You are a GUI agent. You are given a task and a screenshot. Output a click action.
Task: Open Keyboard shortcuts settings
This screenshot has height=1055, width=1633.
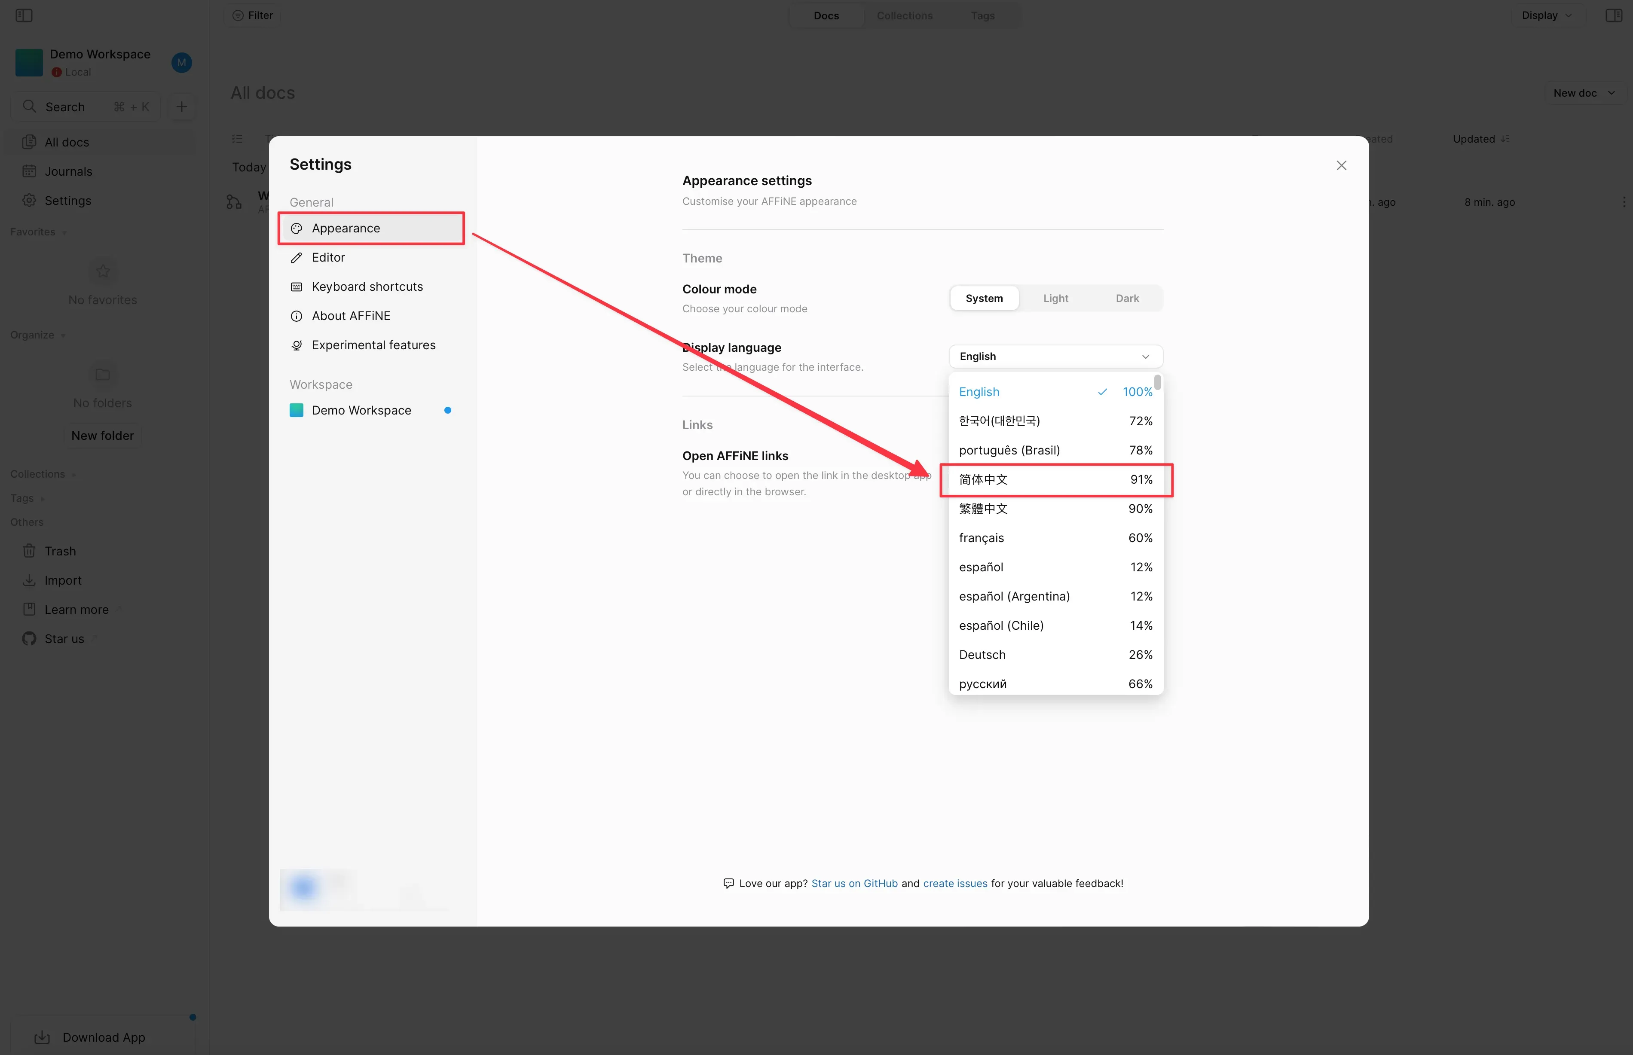point(371,287)
